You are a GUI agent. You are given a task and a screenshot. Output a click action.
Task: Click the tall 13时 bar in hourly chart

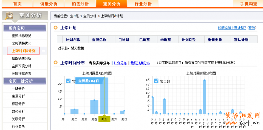point(204,97)
